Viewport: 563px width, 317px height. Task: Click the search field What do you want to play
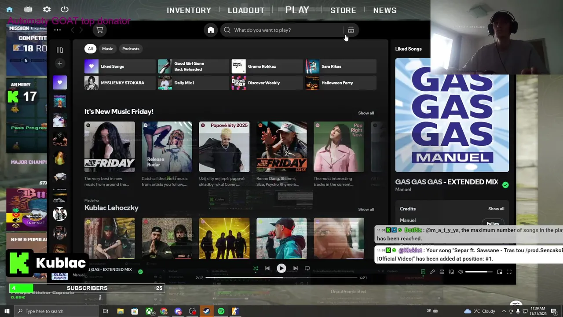point(281,30)
